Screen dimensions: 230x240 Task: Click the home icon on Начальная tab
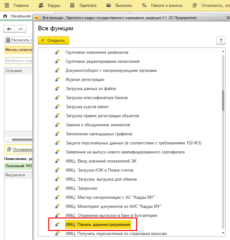point(5,16)
